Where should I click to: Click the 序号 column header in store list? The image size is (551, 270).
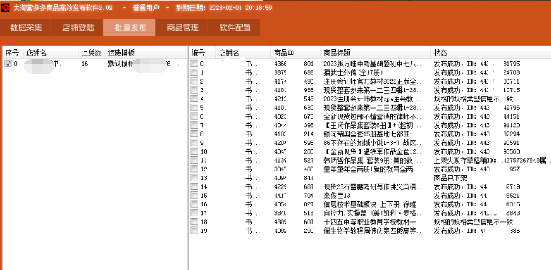[x=13, y=53]
